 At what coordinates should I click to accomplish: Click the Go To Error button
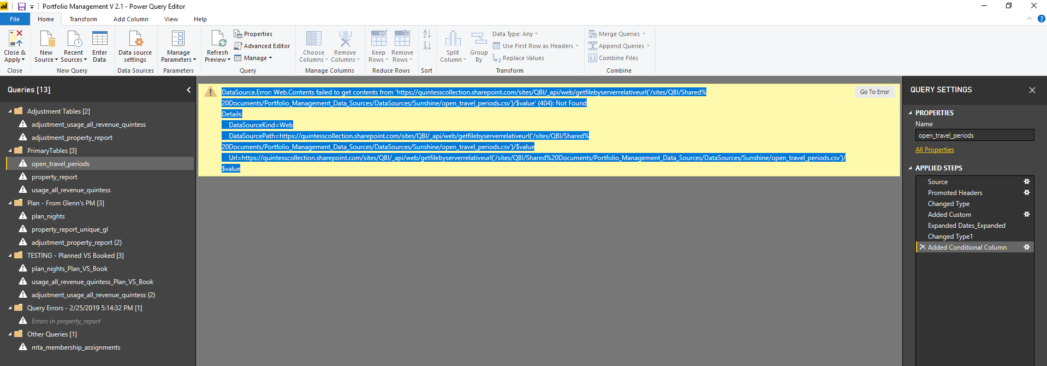[x=875, y=92]
